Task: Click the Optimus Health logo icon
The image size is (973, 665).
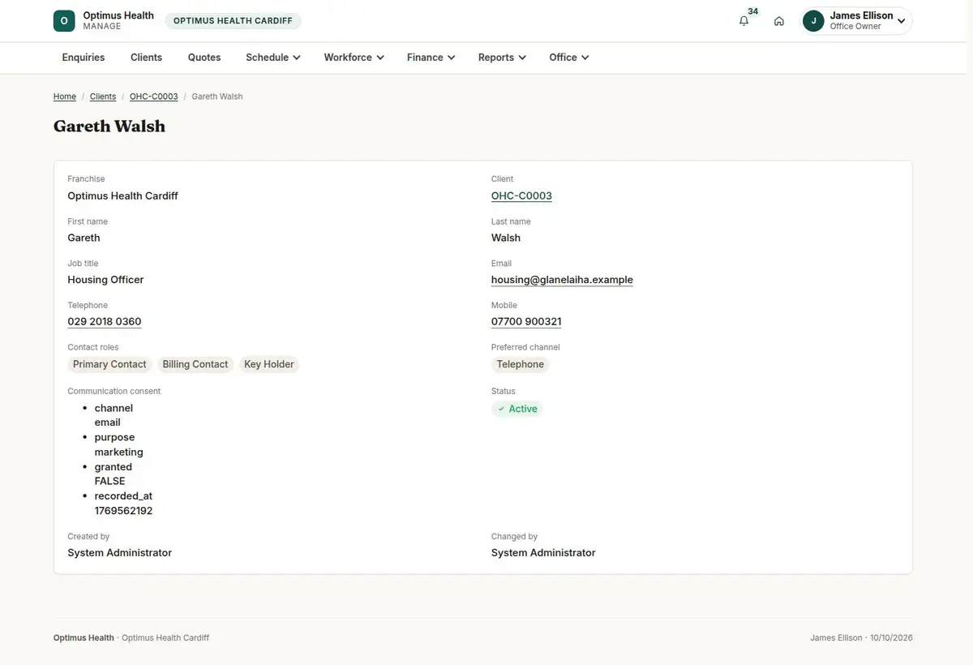Action: (64, 21)
